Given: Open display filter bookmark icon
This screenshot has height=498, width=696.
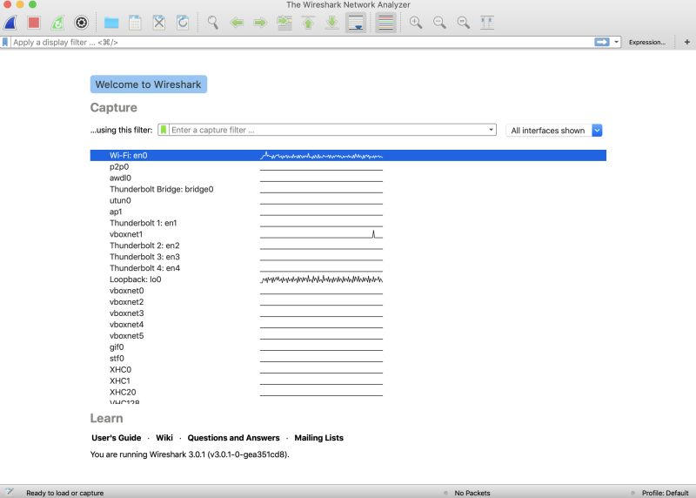Looking at the screenshot, I should pos(5,42).
